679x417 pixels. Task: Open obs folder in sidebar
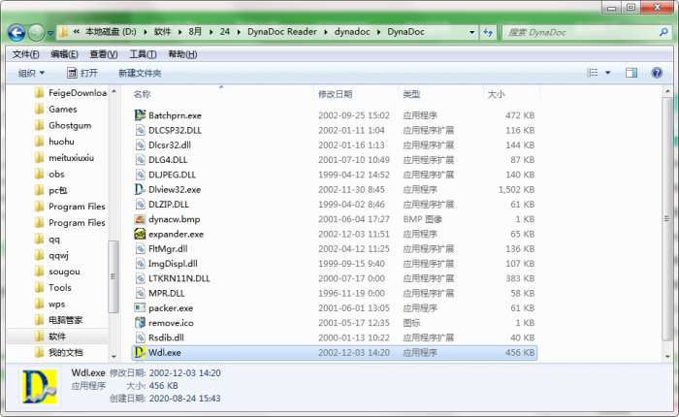(49, 175)
